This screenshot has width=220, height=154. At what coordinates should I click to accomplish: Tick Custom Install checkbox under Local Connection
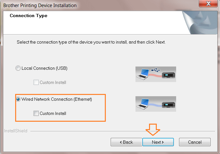pyautogui.click(x=36, y=82)
